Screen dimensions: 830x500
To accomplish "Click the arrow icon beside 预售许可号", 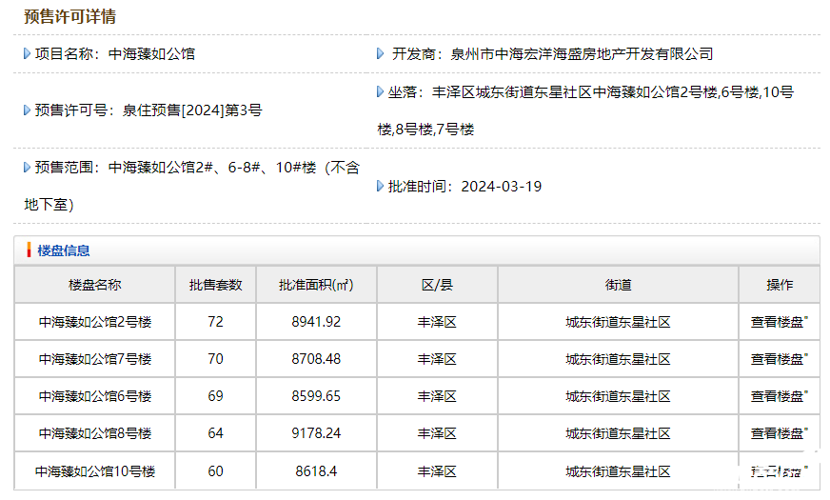I will (x=27, y=110).
